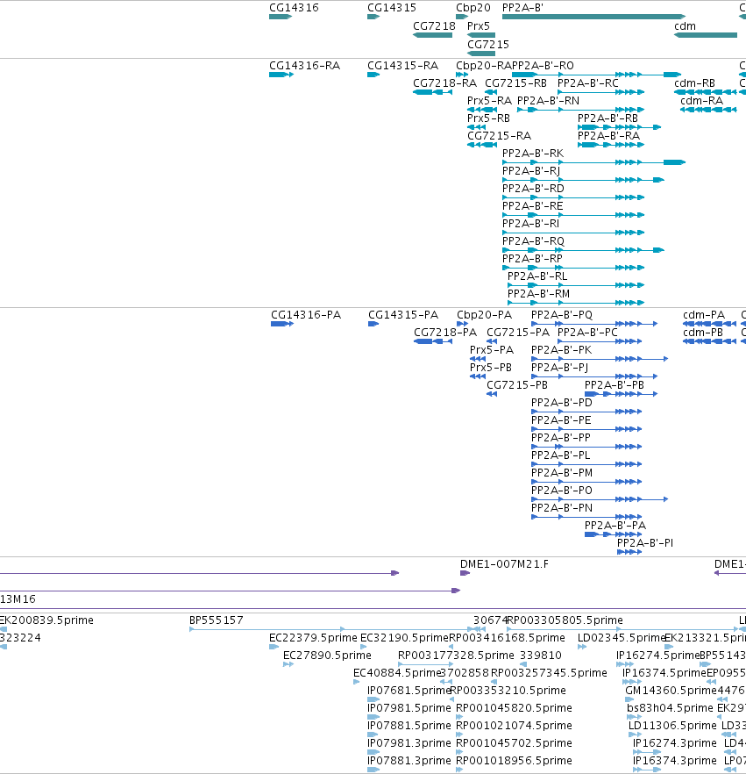Viewport: 746px width, 774px height.
Task: Select protein PP2A-B'-PN
Action: pos(586,517)
